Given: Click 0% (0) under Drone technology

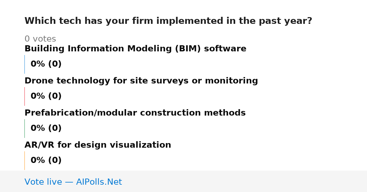Looking at the screenshot, I should (46, 96).
